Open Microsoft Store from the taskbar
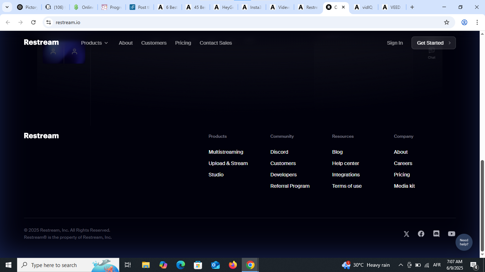 (198, 265)
